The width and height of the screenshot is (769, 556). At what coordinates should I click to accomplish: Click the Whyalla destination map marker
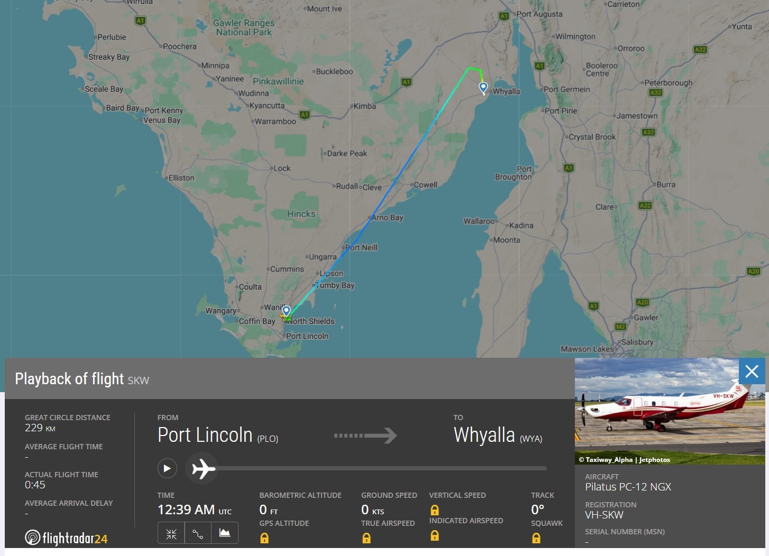pyautogui.click(x=482, y=87)
